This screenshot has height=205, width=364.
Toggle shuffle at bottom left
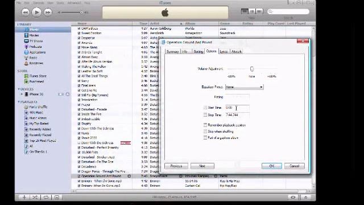[35, 198]
